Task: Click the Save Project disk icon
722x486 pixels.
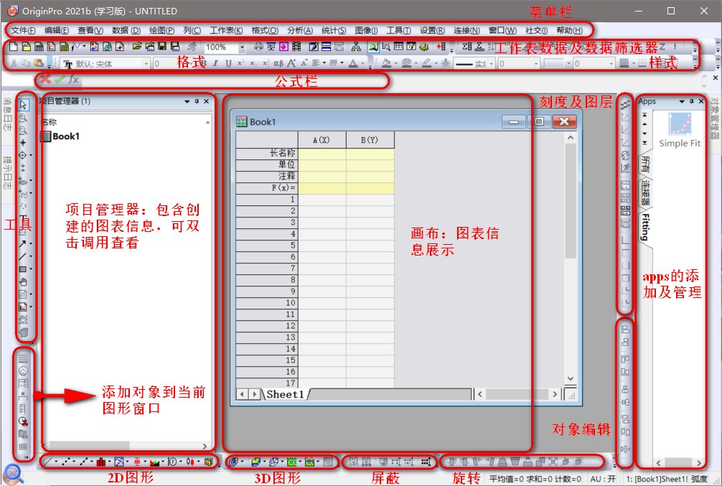Action: point(162,47)
